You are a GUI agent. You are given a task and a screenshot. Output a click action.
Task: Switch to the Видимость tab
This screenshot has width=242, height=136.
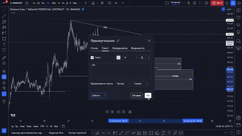coord(138,48)
